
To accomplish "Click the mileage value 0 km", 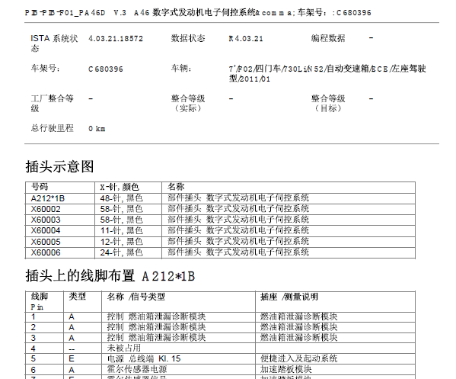I will coord(97,129).
